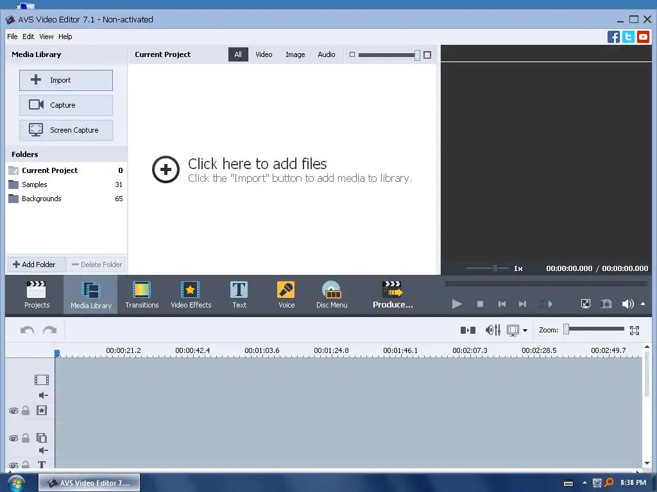
Task: Click the storyboard/timeline switch icon
Action: click(468, 330)
